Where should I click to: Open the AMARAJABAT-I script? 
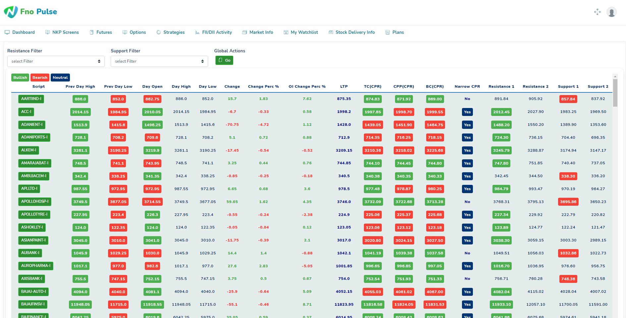35,163
